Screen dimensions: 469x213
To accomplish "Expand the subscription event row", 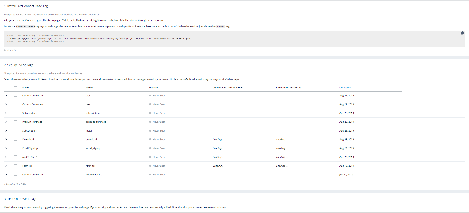I will pyautogui.click(x=6, y=113).
